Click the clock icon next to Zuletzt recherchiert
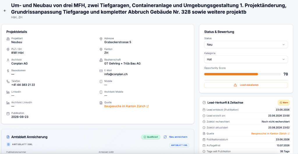The image size is (298, 154). click(204, 121)
